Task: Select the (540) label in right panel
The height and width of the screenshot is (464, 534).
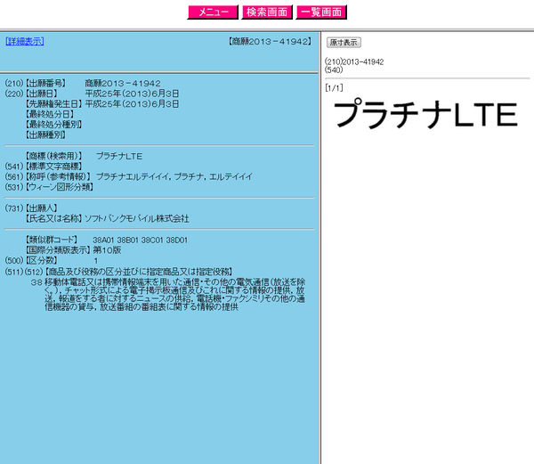Action: 334,69
